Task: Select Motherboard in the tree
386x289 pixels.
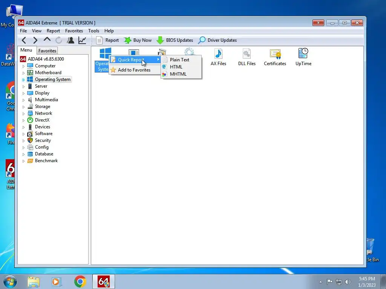Action: [x=48, y=73]
